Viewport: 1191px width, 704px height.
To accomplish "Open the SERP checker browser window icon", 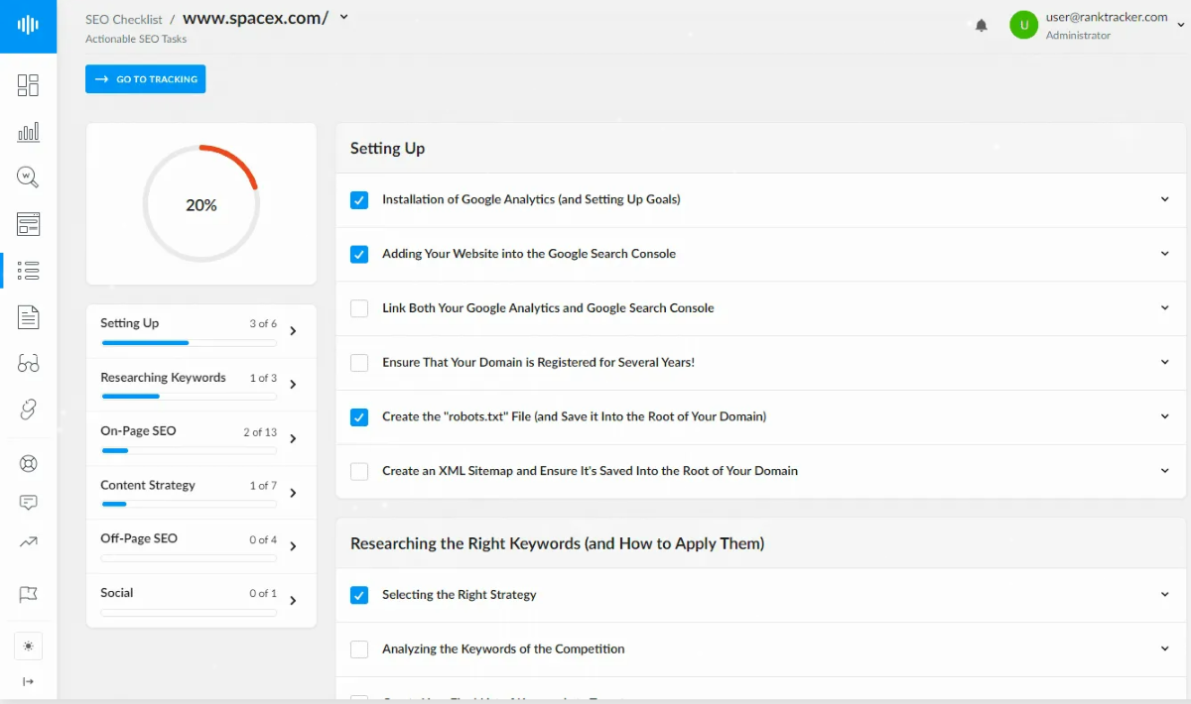I will click(28, 224).
